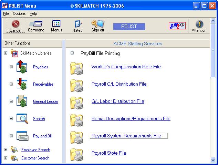Click printer icon beside Worker's Compensation Rate File

click(x=77, y=68)
